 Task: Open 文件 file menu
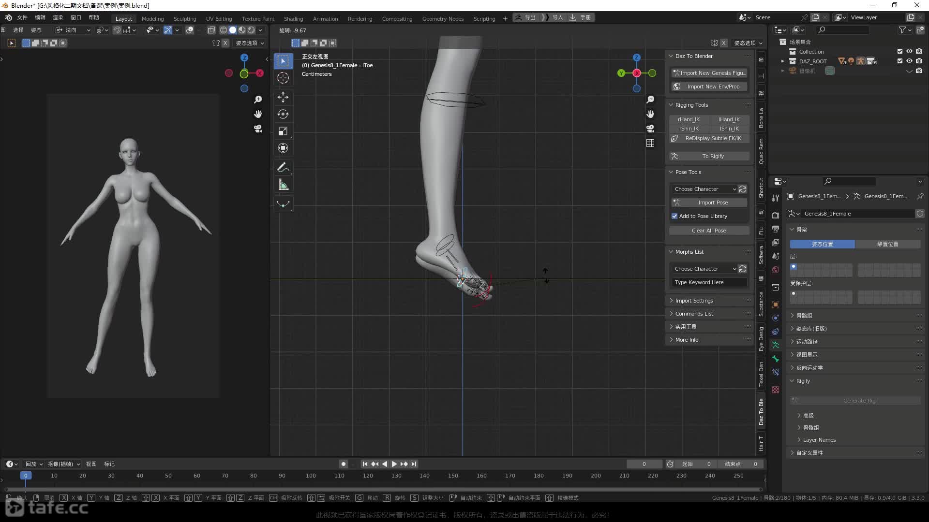22,17
